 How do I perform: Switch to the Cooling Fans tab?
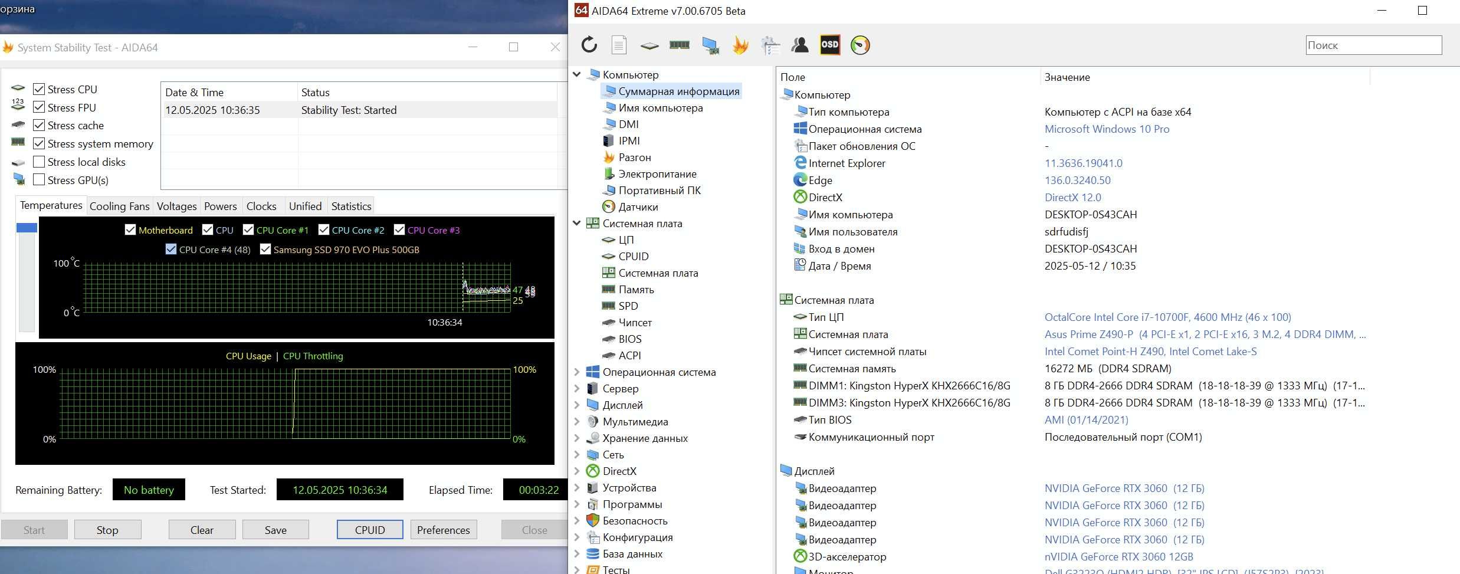click(119, 206)
